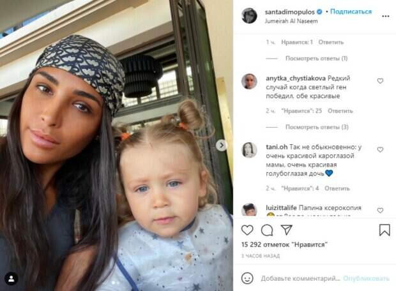Screen dimensions: 396x291
Task: Open emoji picker smiley icon
Action: click(x=247, y=278)
